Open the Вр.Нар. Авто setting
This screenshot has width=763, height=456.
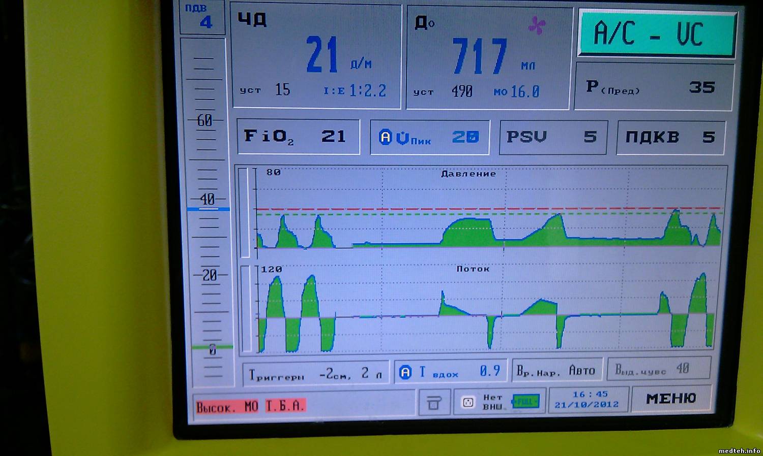pos(556,371)
